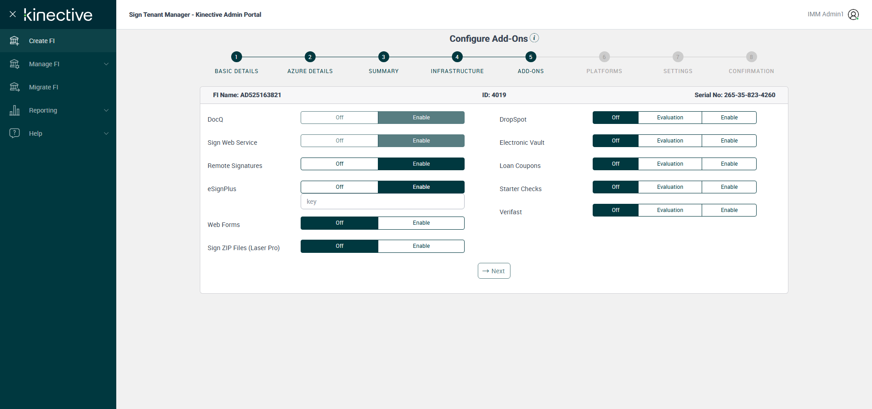Set DocQ to Off
This screenshot has height=409, width=872.
339,118
